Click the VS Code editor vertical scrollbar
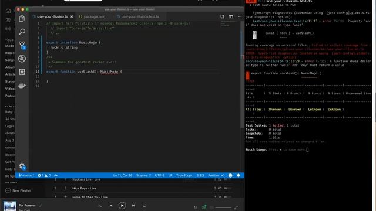The width and height of the screenshot is (376, 211). [242, 74]
